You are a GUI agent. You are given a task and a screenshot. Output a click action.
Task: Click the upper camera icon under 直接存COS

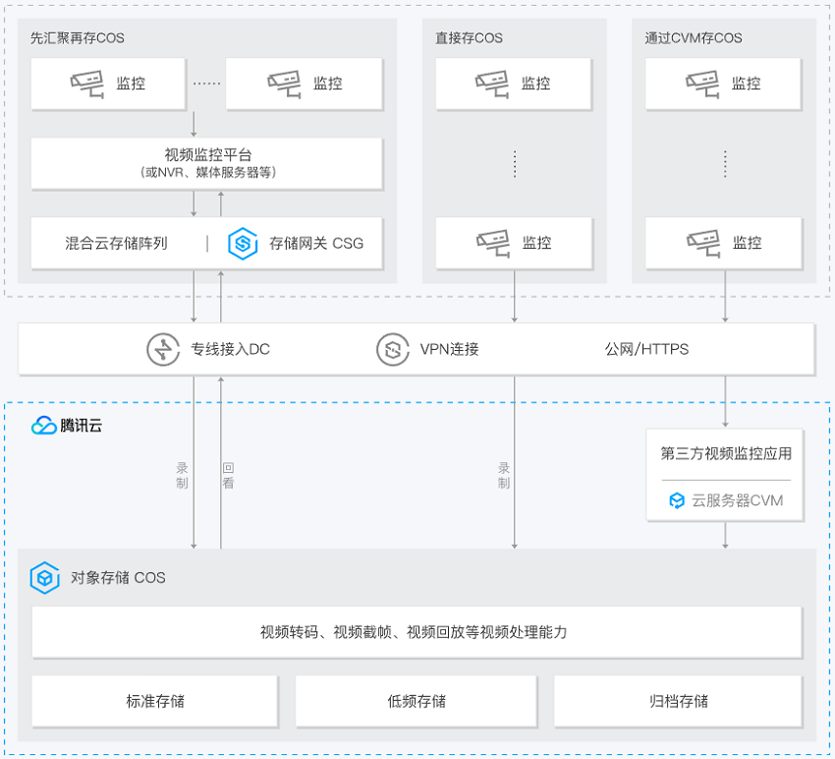492,85
